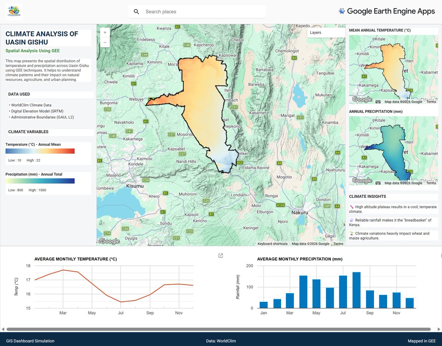Click 'Spatial Analysis Using GEE' subtitle
Image resolution: width=442 pixels, height=346 pixels.
[32, 51]
